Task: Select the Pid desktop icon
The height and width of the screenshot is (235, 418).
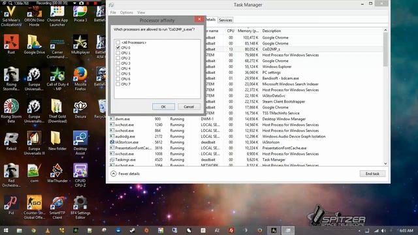Action: click(x=11, y=205)
